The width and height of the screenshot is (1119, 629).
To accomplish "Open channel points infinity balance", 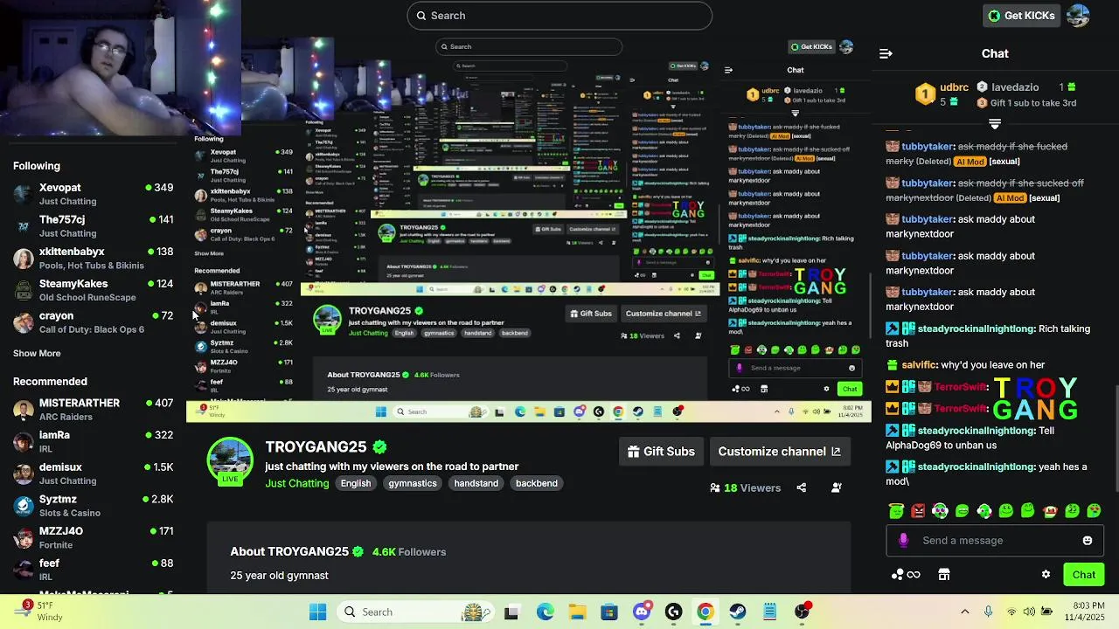I will 906,575.
